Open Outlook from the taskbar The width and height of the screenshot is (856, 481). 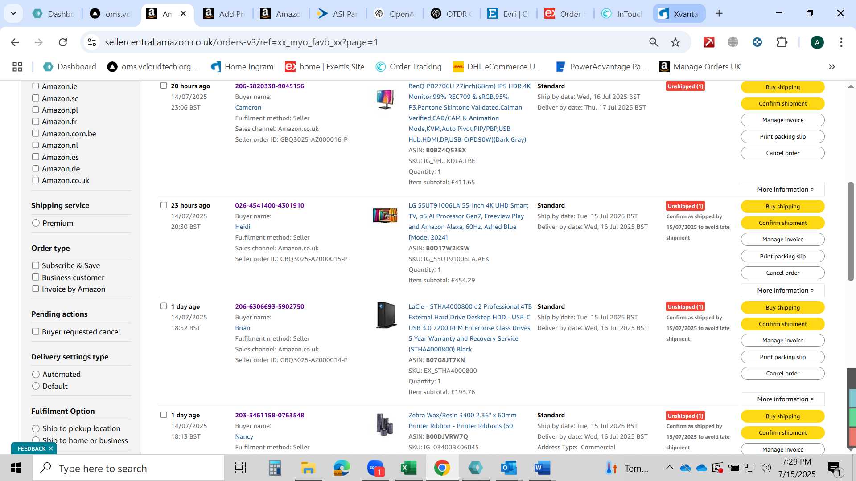click(x=509, y=468)
